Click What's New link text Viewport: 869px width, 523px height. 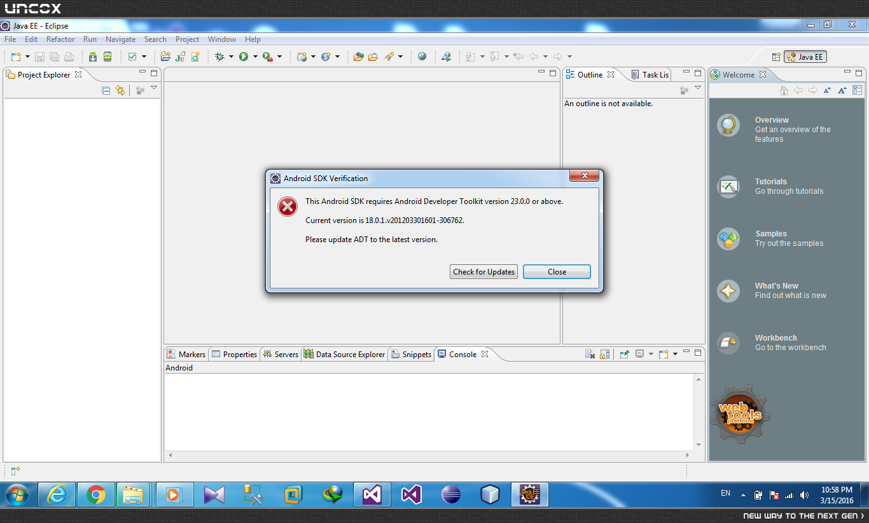(x=776, y=286)
